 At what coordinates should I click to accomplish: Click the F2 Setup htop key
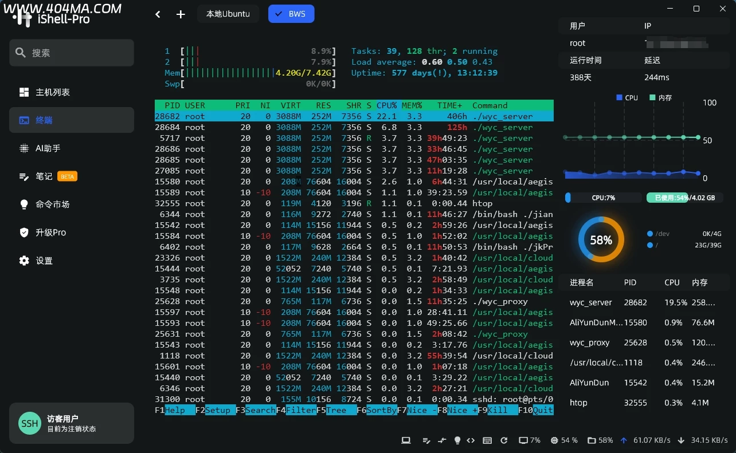pos(215,410)
